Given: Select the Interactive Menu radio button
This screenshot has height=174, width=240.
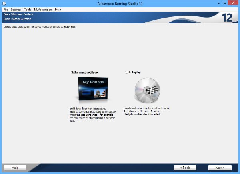Looking at the screenshot, I should (72, 72).
